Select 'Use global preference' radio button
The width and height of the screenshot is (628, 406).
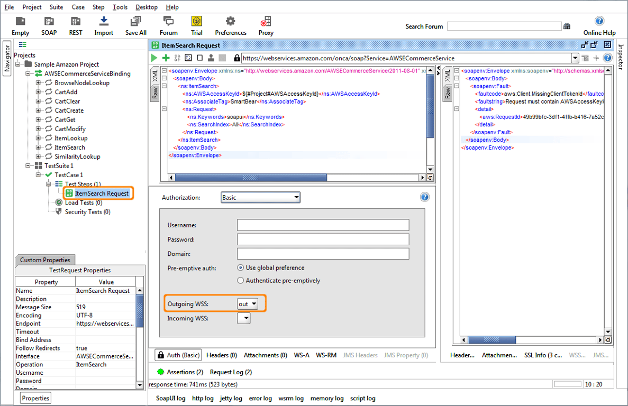click(x=241, y=268)
